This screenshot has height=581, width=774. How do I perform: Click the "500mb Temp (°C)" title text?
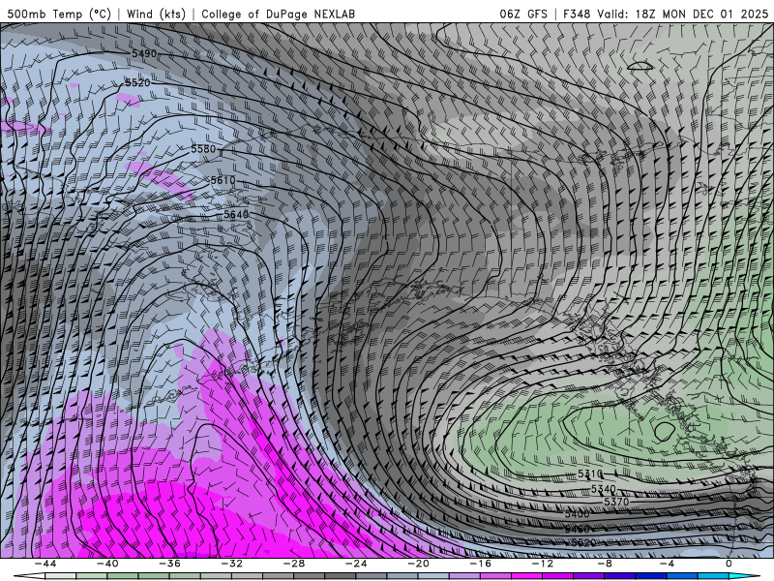point(59,14)
